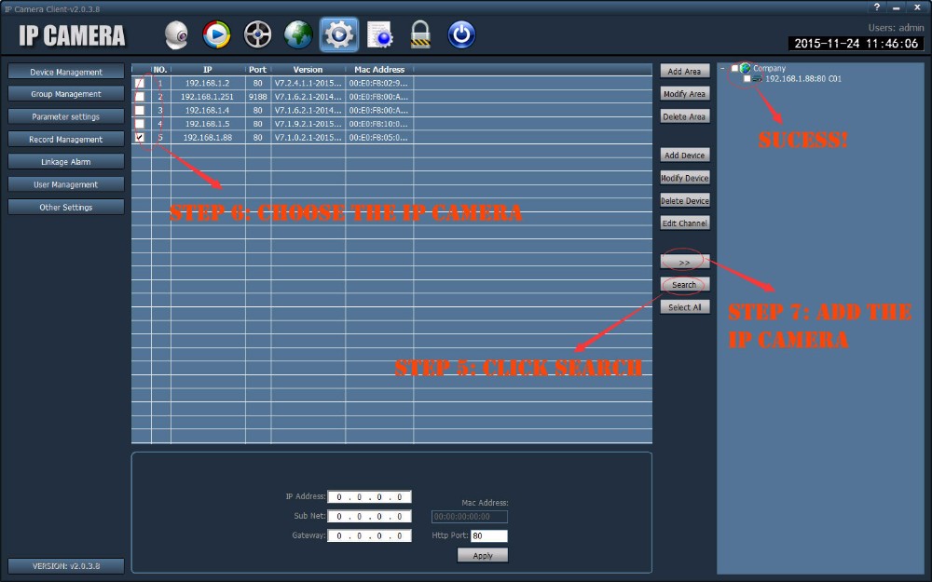Open Group Management section
Viewport: 932px width, 582px height.
(66, 94)
